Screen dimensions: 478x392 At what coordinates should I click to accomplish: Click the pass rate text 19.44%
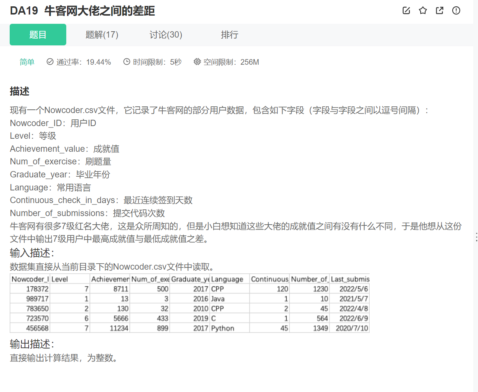(x=99, y=62)
